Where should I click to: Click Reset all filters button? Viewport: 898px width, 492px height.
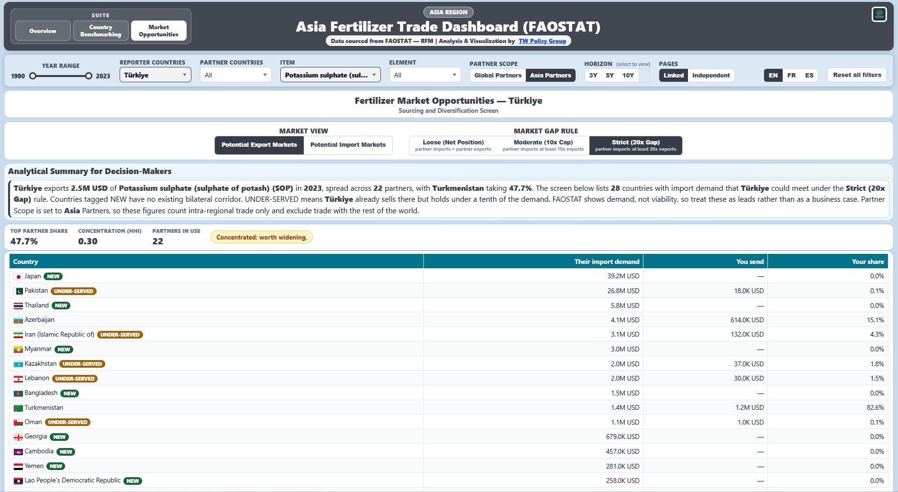(857, 75)
